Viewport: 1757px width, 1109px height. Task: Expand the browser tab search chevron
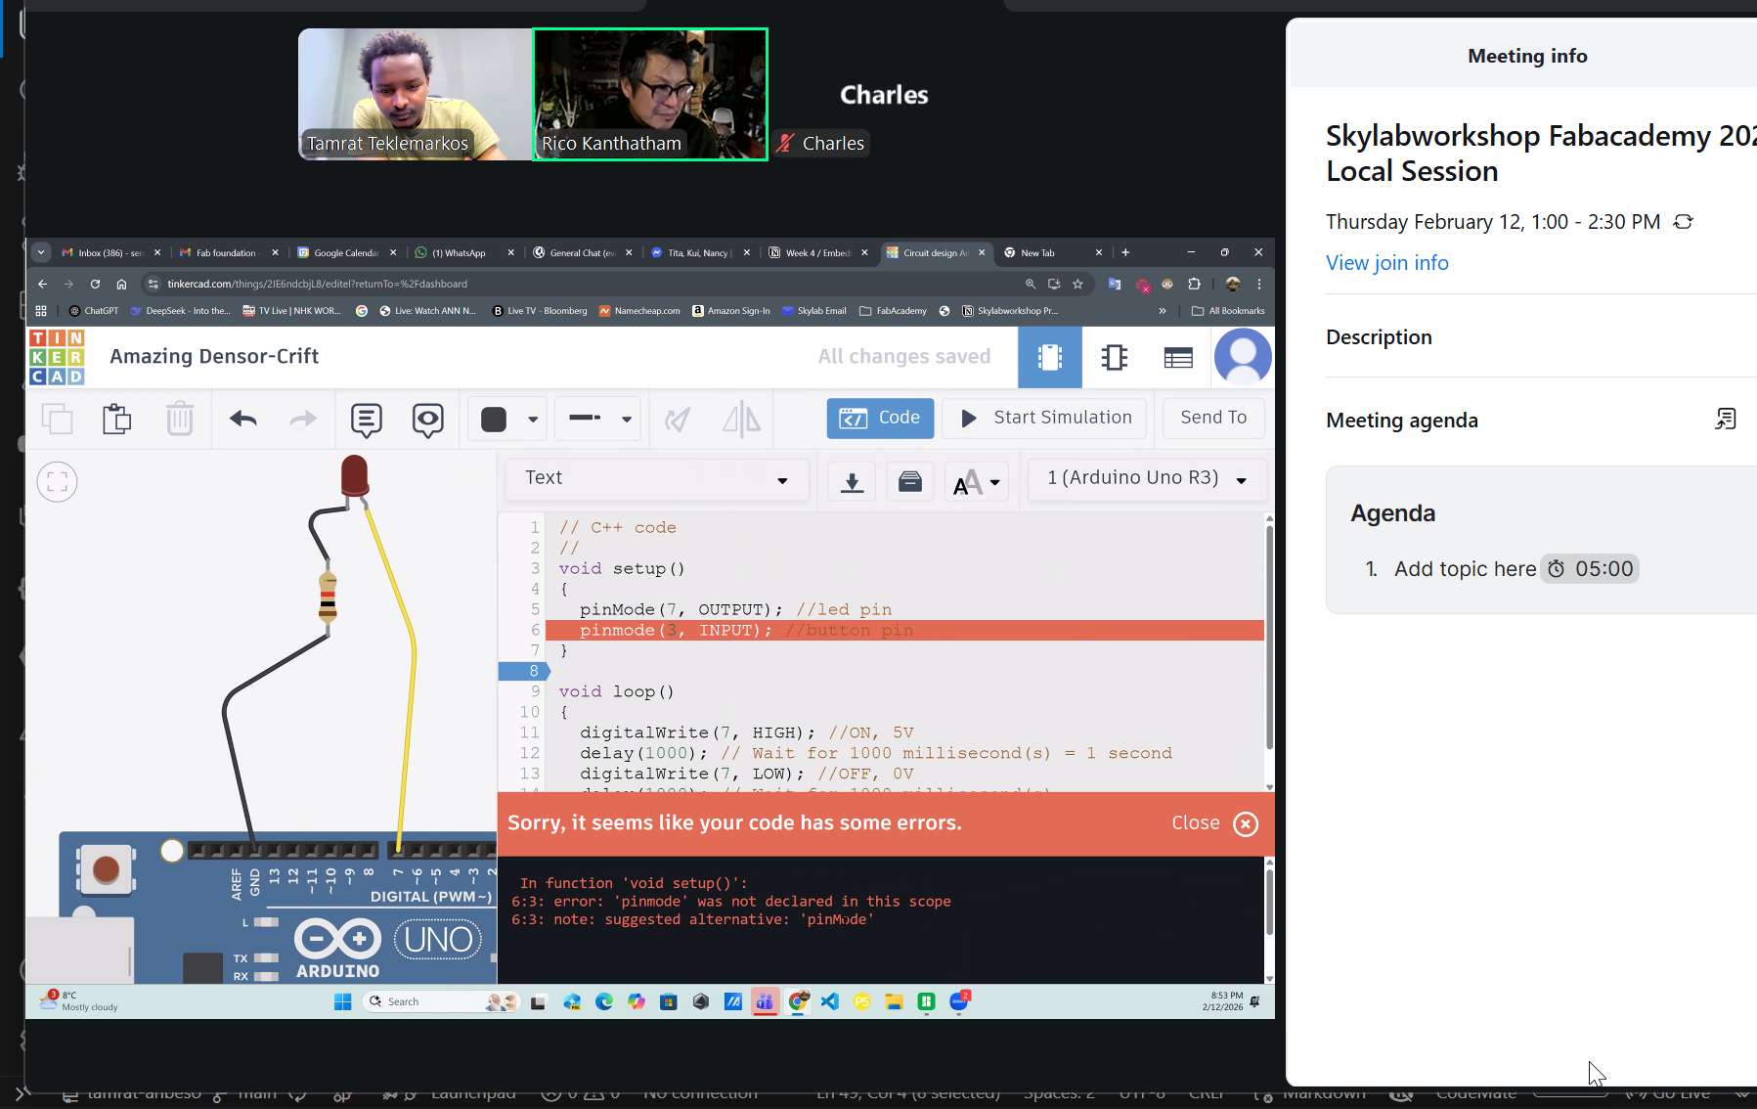[x=40, y=252]
